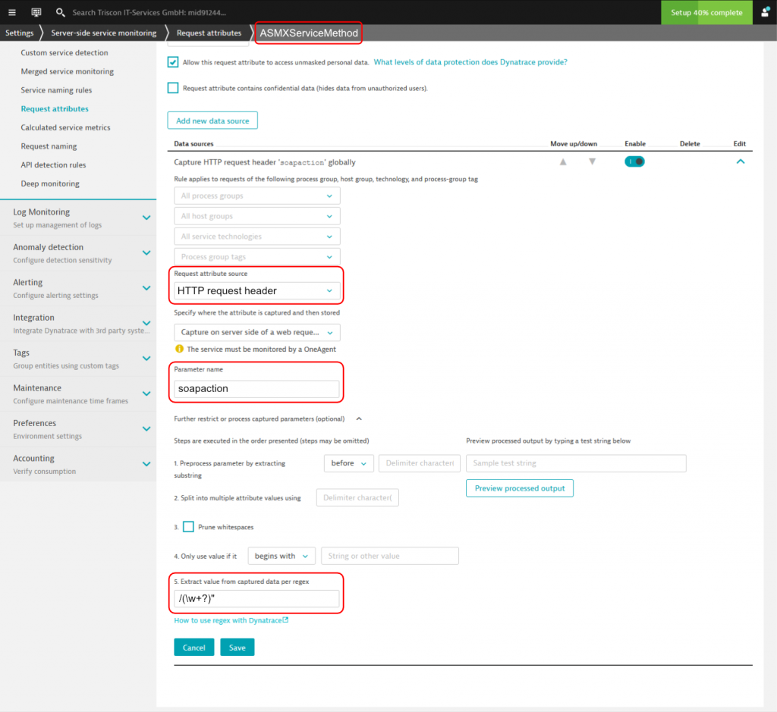The image size is (777, 712).
Task: Open the All host groups dropdown
Action: 256,216
